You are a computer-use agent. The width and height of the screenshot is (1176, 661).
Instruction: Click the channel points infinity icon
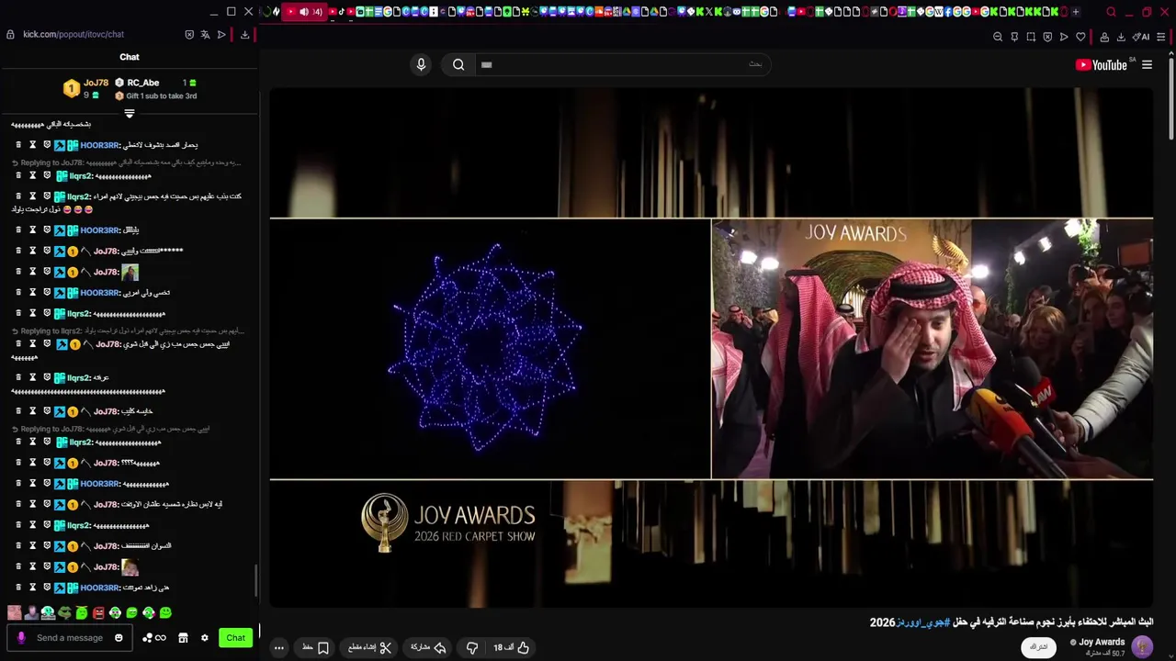(x=154, y=638)
